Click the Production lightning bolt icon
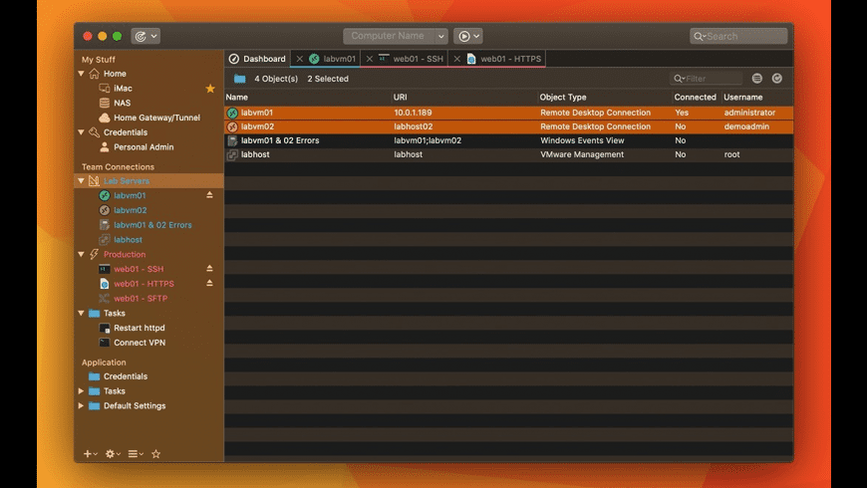 click(94, 254)
